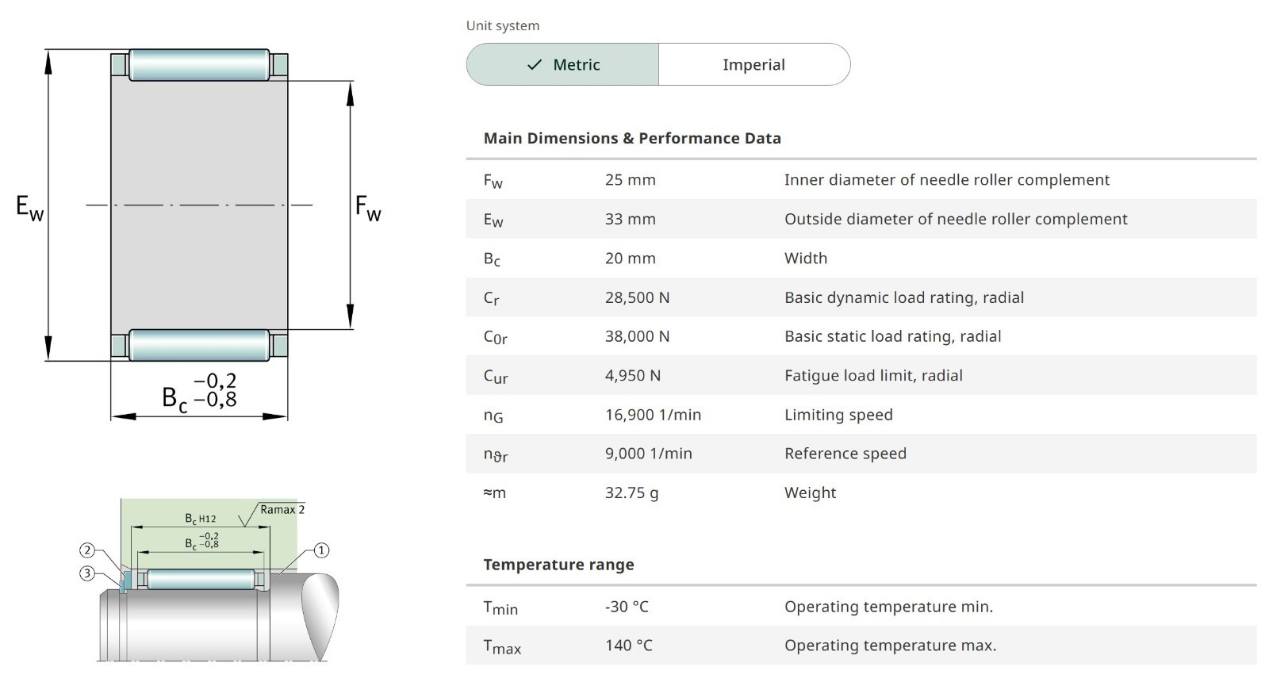This screenshot has width=1269, height=682.
Task: Click the Fw dimension label on drawing
Action: [368, 207]
